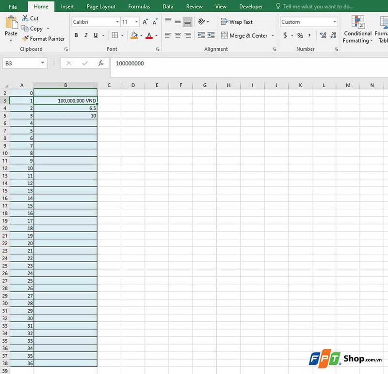Expand the Fill Color dropdown arrow

point(141,35)
